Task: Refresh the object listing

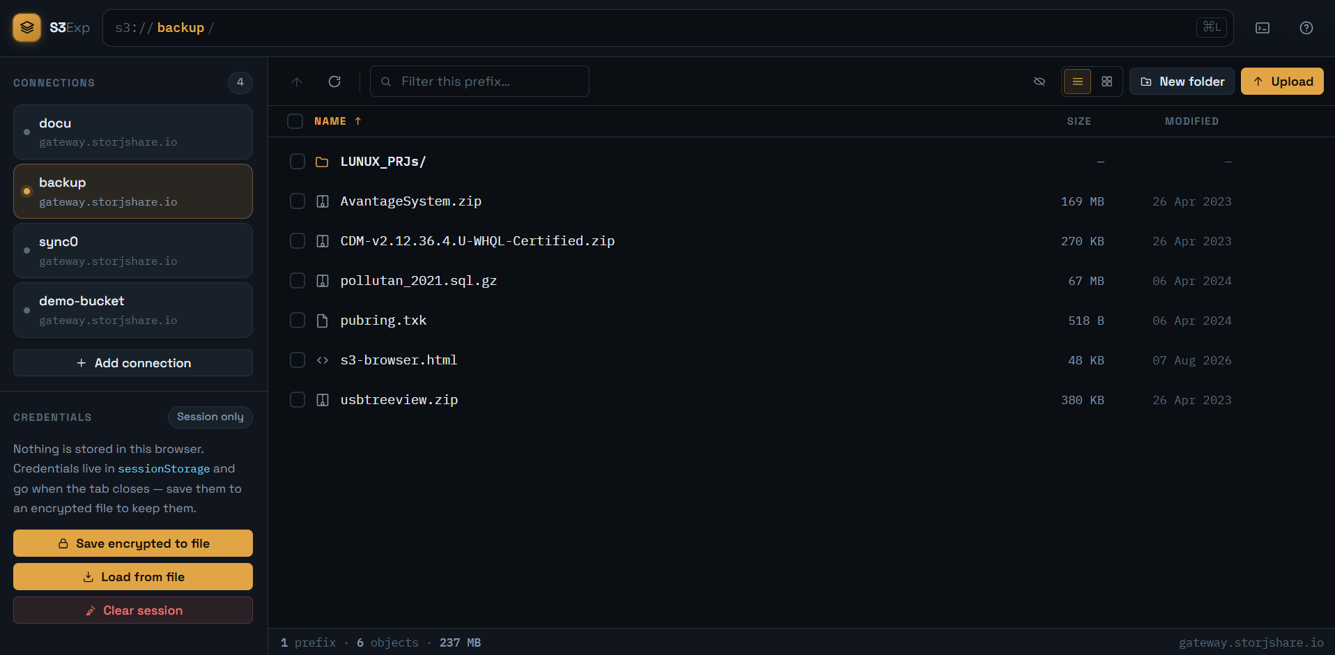Action: pos(334,82)
